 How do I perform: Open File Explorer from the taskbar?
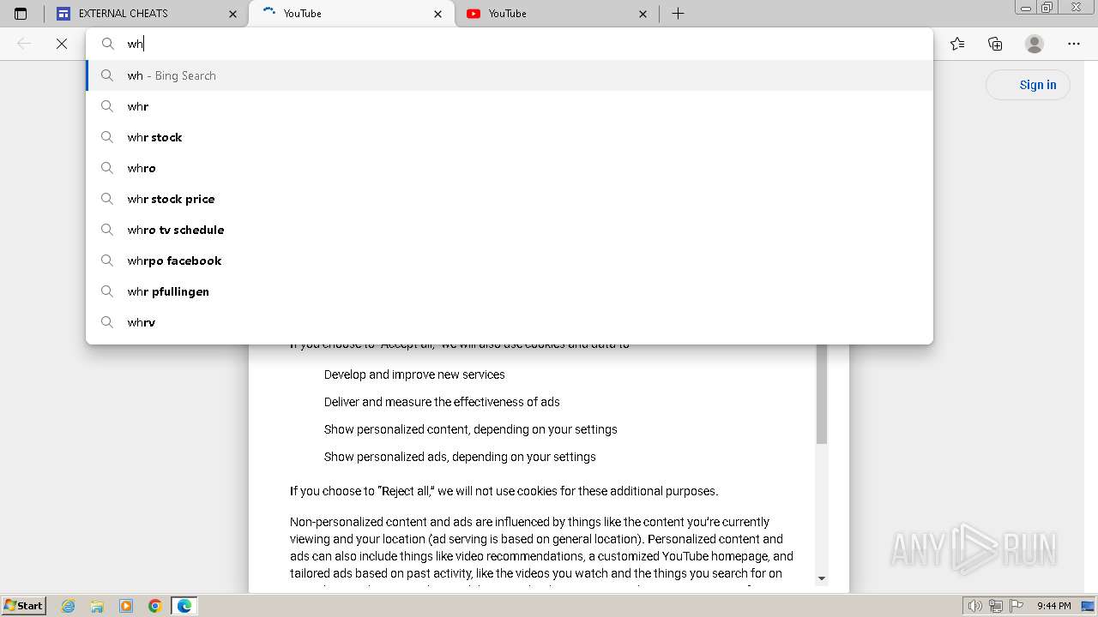[x=97, y=606]
